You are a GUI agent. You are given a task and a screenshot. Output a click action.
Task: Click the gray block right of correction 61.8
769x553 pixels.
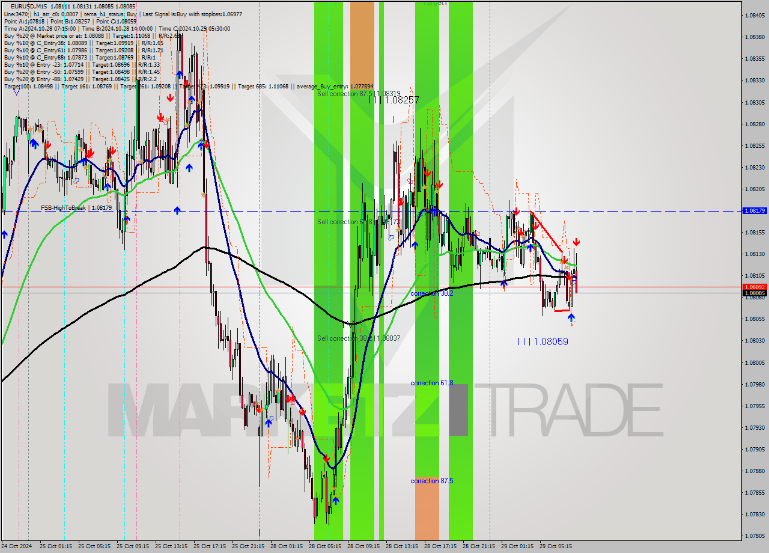[458, 410]
